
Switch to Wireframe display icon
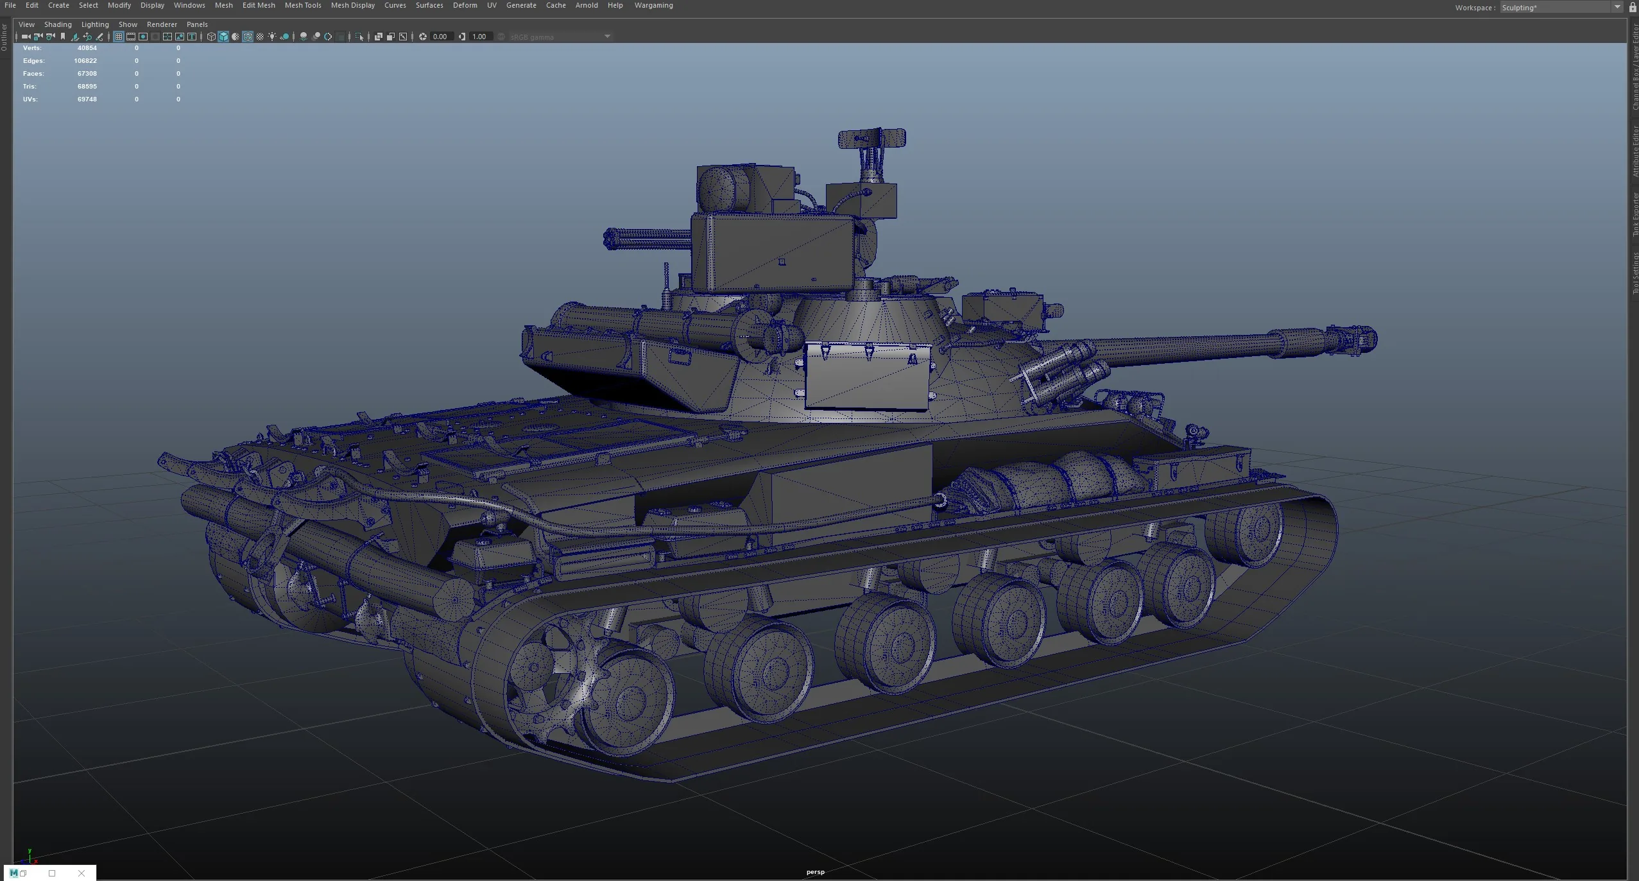coord(211,37)
